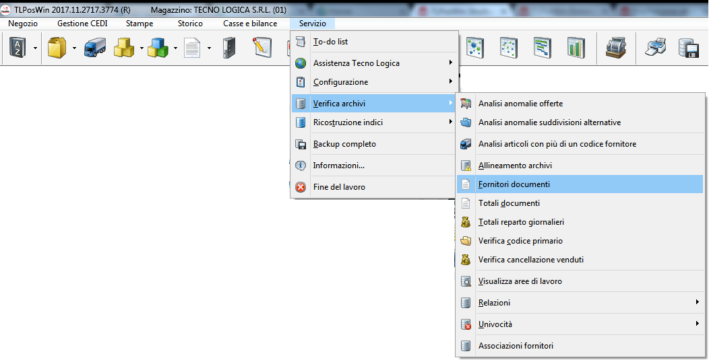The height and width of the screenshot is (360, 709).
Task: Click the database save disk toolbar icon
Action: [x=688, y=48]
